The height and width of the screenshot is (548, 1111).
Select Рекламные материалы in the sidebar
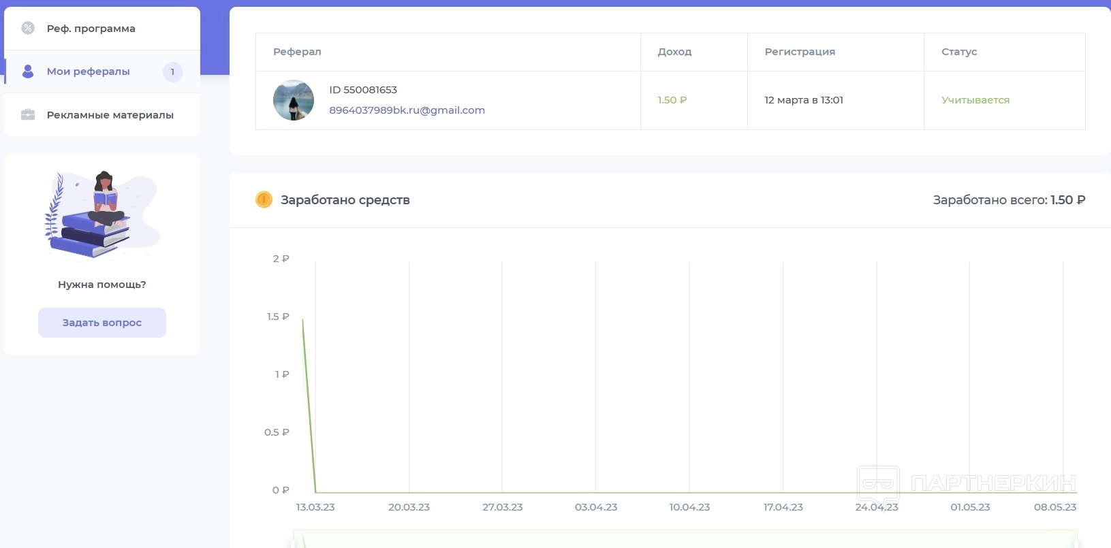tap(110, 115)
